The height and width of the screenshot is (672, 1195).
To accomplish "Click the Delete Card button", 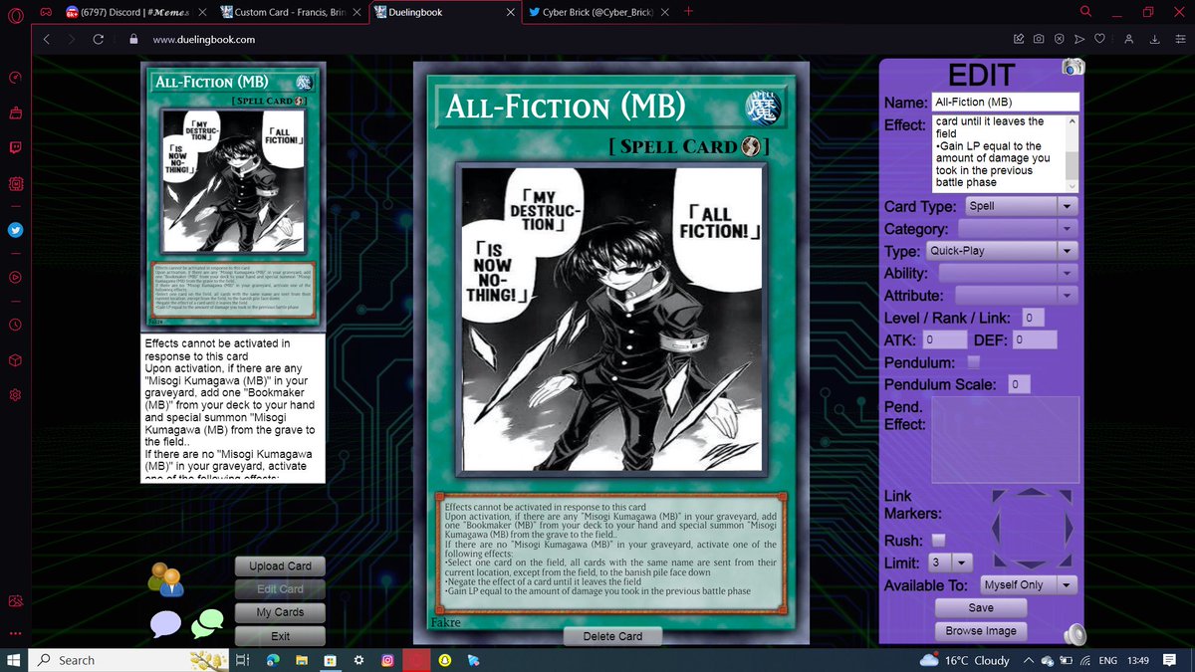I will 612,636.
